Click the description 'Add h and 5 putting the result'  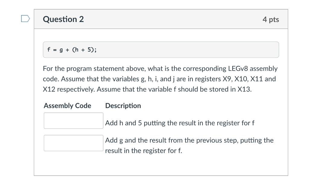180,123
